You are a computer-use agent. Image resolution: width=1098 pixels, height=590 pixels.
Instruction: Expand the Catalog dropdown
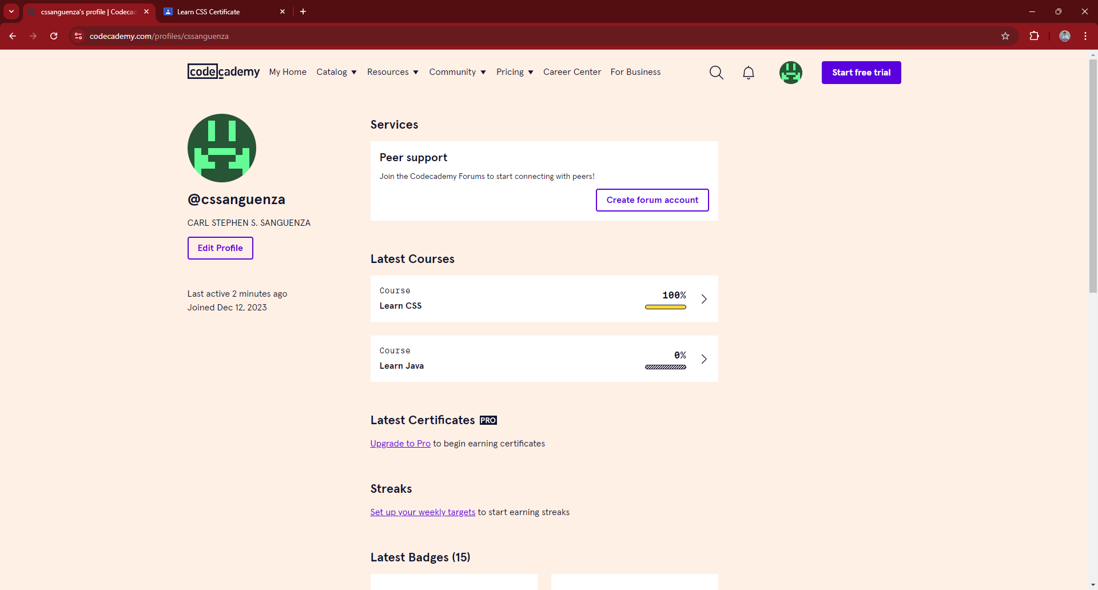[336, 72]
